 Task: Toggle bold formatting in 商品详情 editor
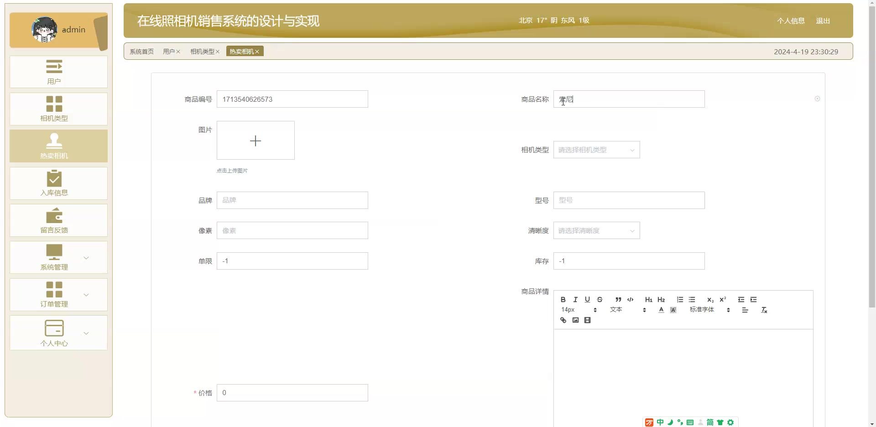click(x=563, y=300)
